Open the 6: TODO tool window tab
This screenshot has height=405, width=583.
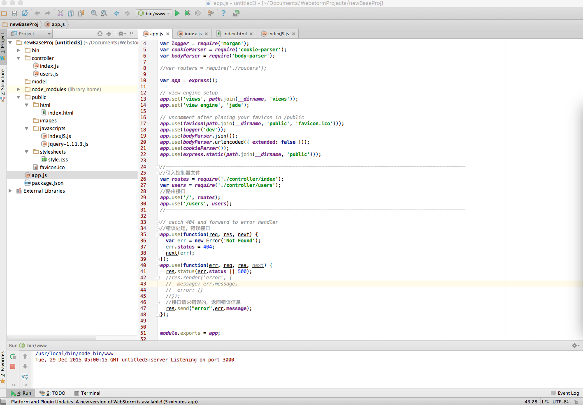(x=52, y=393)
